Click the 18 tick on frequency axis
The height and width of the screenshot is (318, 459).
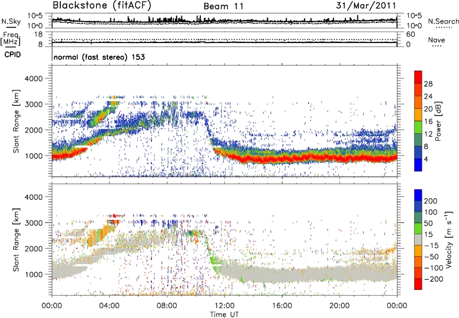38,34
